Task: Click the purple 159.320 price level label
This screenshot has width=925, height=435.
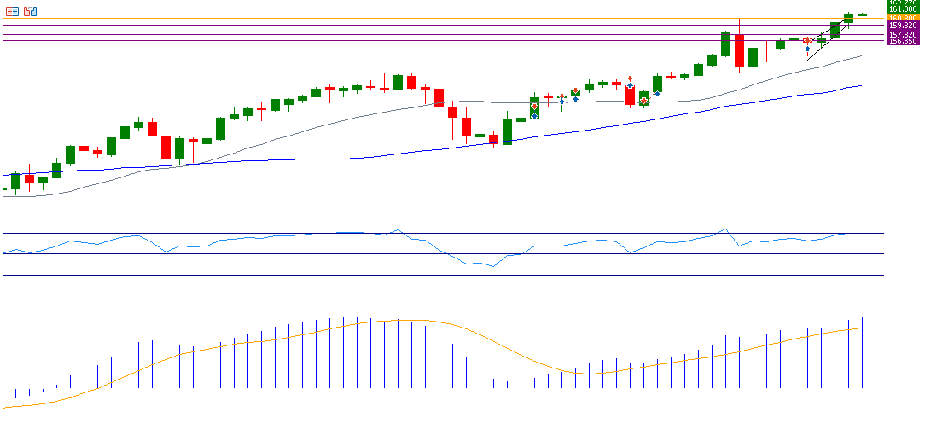Action: tap(902, 26)
